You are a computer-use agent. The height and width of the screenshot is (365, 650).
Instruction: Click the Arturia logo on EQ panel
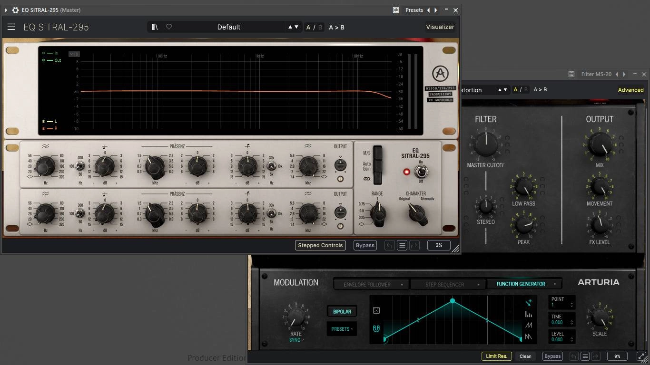point(440,74)
